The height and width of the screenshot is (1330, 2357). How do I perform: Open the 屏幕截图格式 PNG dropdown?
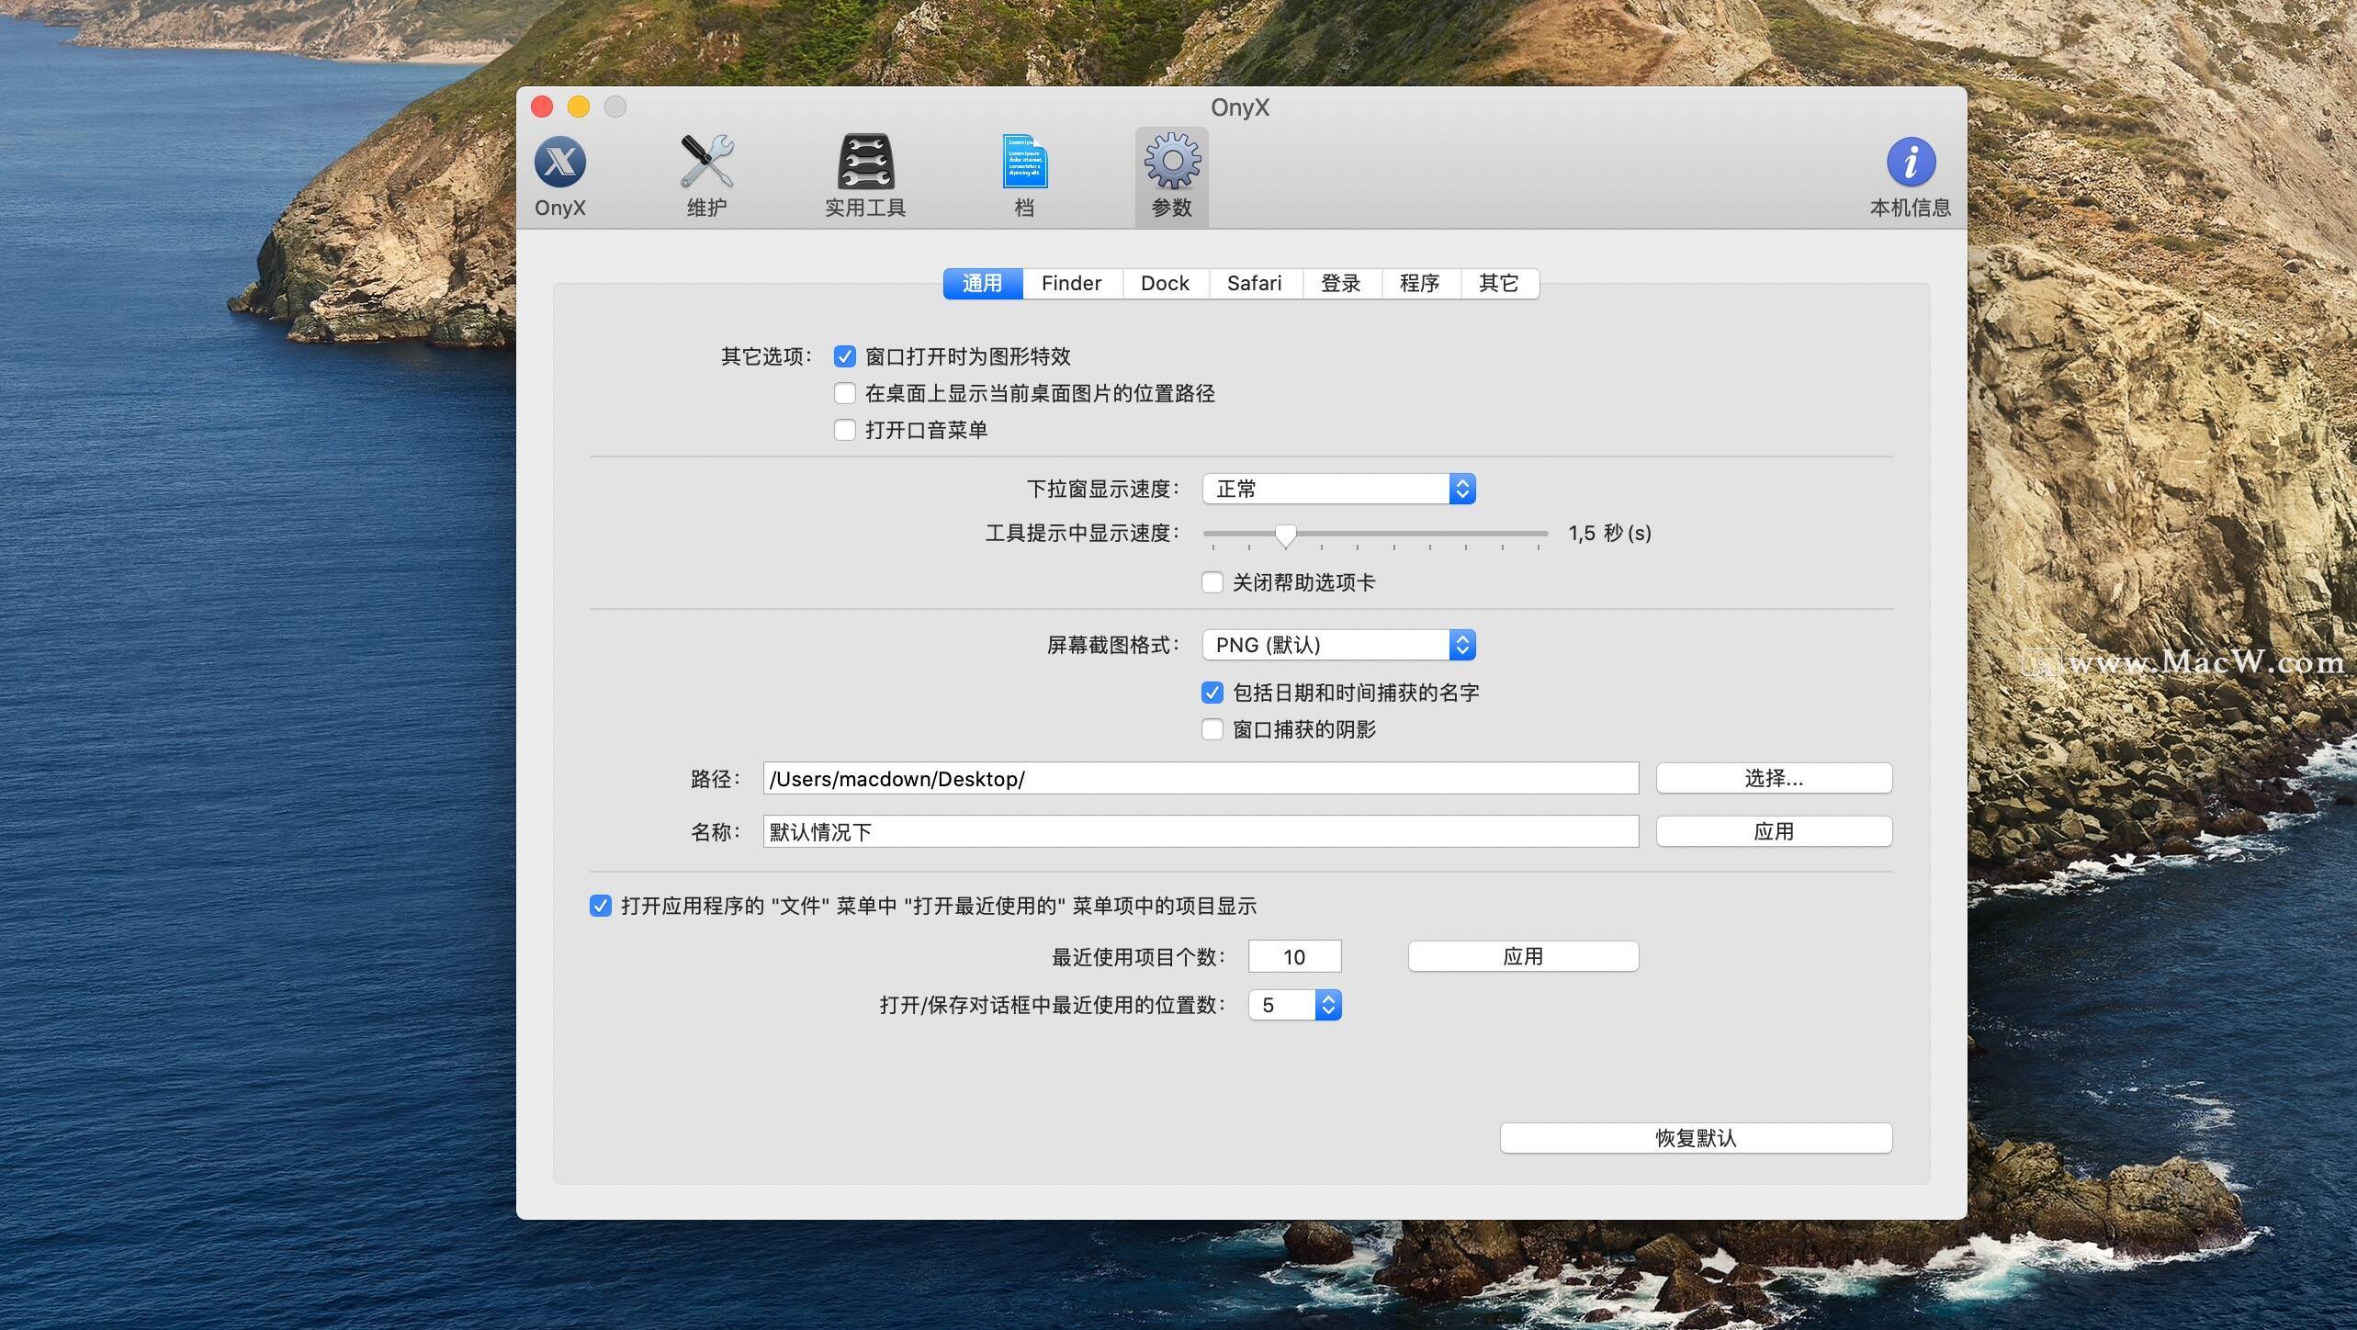coord(1339,645)
